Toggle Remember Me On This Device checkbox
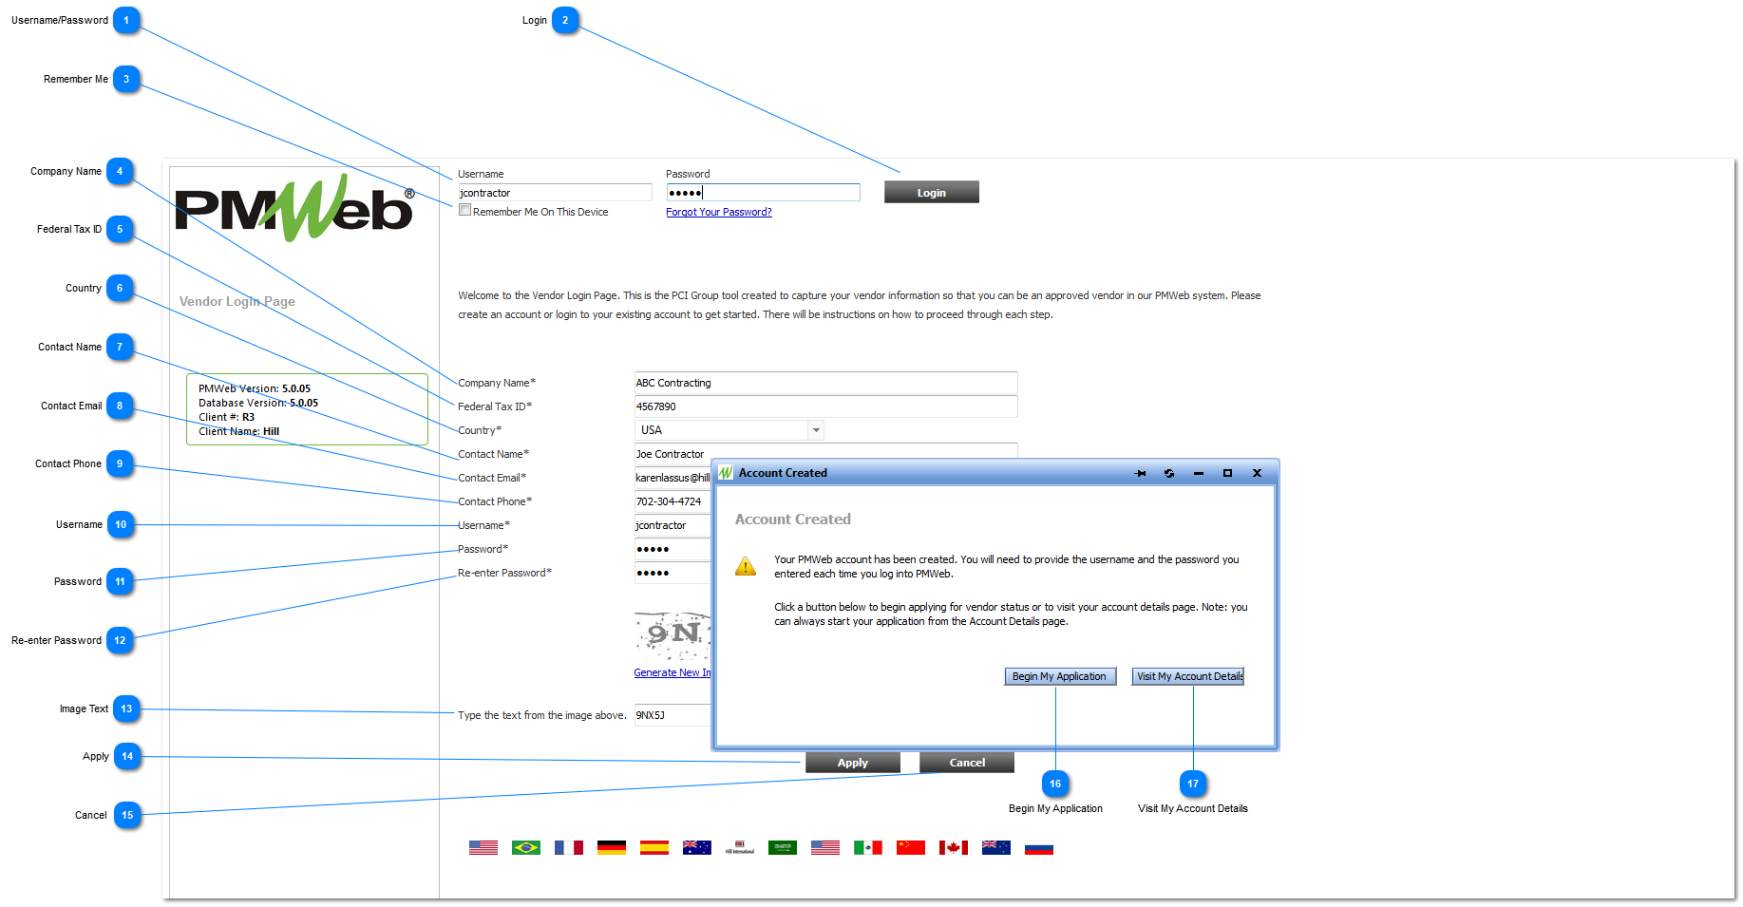This screenshot has width=1743, height=907. tap(464, 210)
